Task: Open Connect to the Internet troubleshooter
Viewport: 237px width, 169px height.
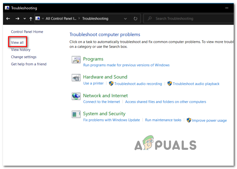Action: pos(102,102)
